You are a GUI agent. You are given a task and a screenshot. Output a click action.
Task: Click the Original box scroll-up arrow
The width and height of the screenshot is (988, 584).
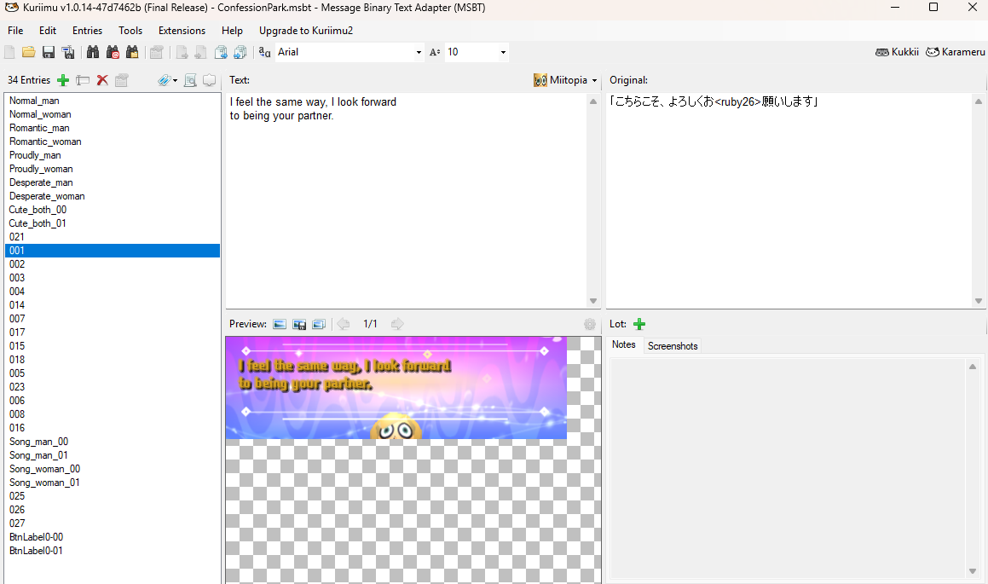[x=979, y=101]
